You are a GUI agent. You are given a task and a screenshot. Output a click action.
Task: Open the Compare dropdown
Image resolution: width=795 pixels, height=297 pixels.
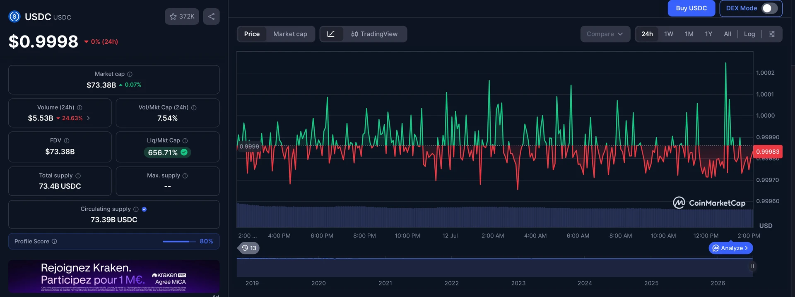point(605,34)
